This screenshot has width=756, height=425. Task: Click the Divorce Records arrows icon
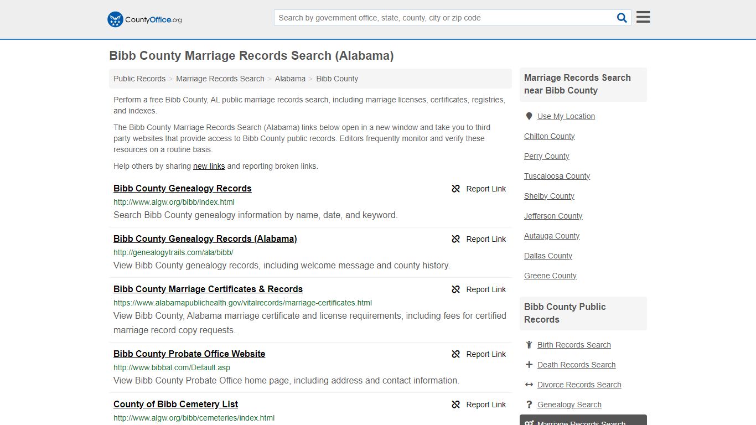point(529,385)
